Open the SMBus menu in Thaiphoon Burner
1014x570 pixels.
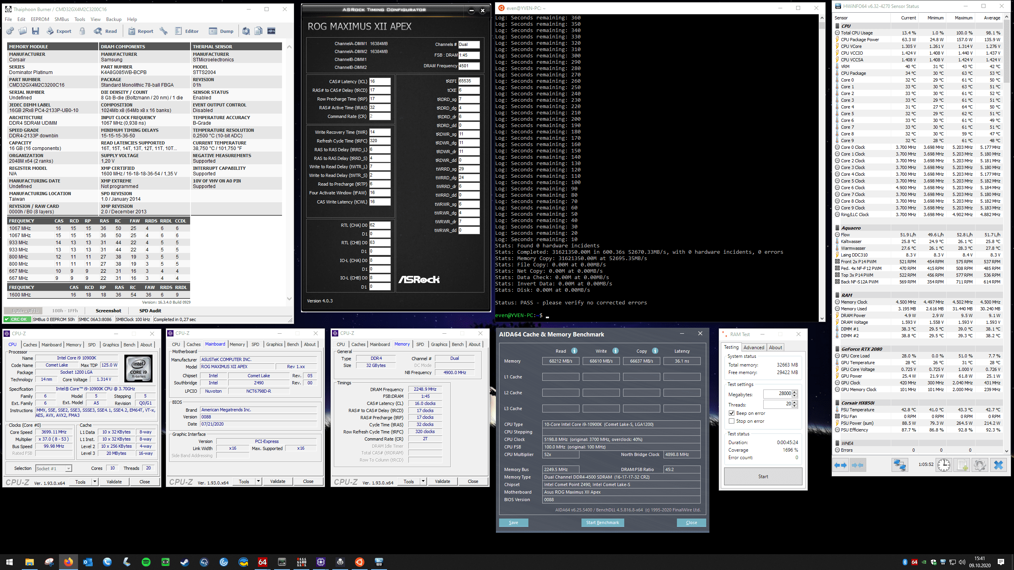coord(62,19)
